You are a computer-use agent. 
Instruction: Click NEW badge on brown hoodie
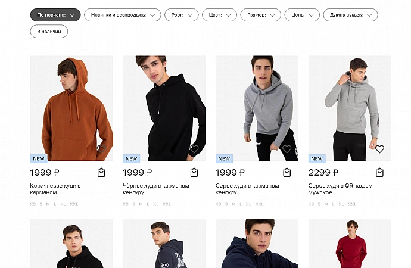tap(39, 159)
